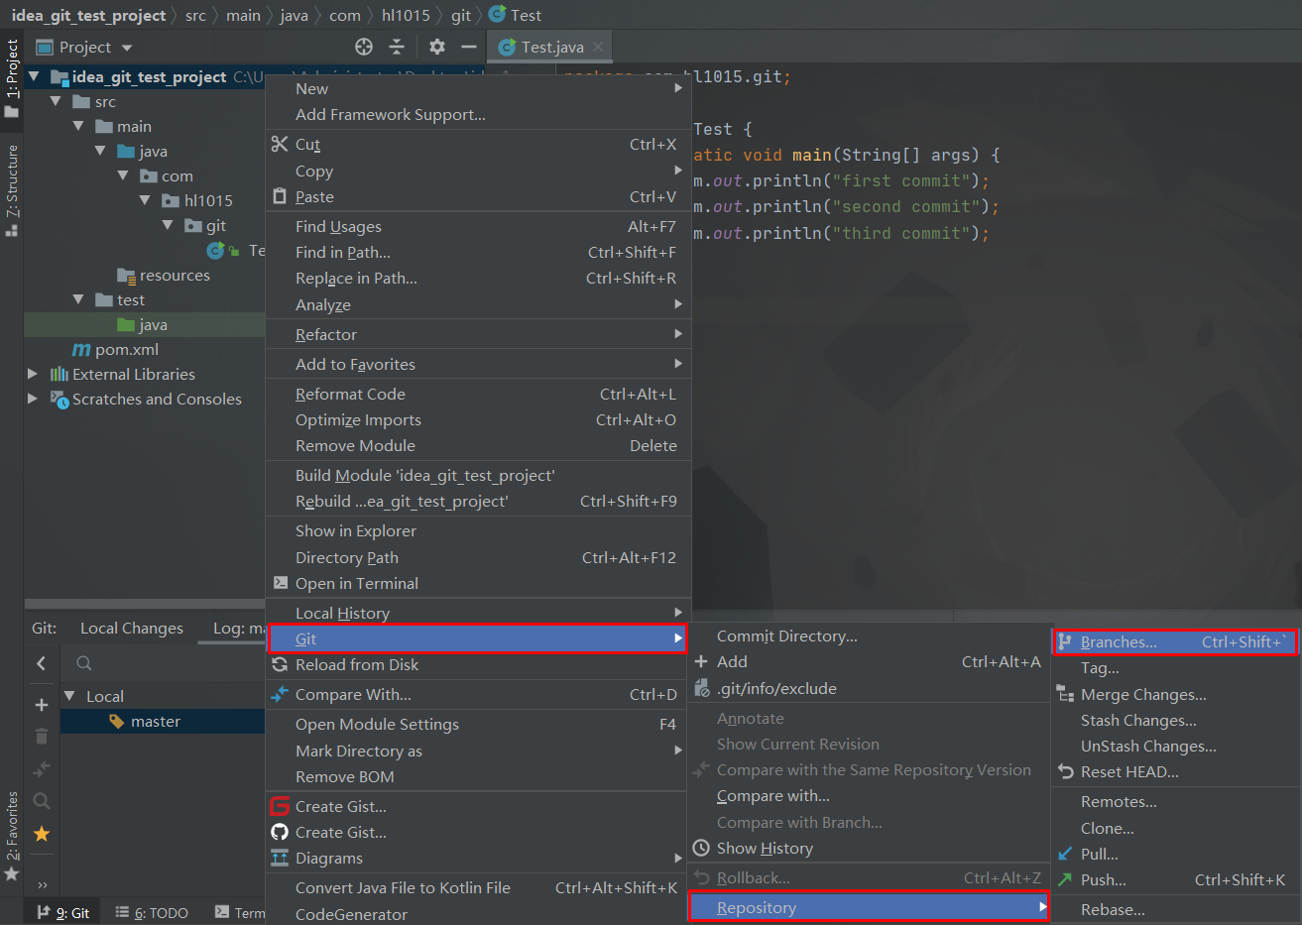The image size is (1302, 925).
Task: Select Branches... in the Repository submenu
Action: point(1119,642)
